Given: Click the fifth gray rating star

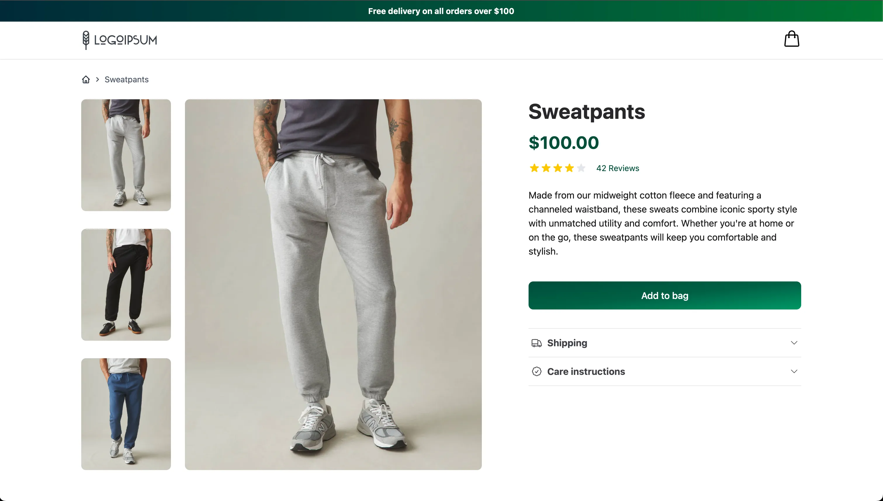Looking at the screenshot, I should 581,168.
